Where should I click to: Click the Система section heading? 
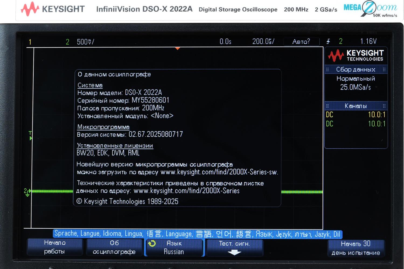click(x=90, y=85)
